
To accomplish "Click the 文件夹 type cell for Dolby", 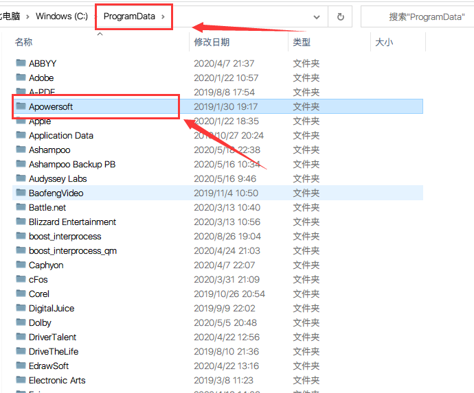I will (x=306, y=322).
